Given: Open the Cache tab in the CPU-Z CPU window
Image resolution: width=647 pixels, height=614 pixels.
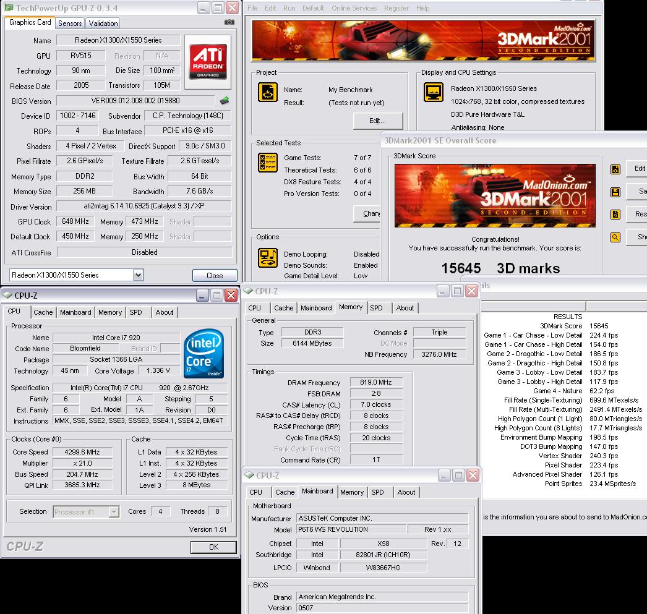Looking at the screenshot, I should (x=43, y=312).
